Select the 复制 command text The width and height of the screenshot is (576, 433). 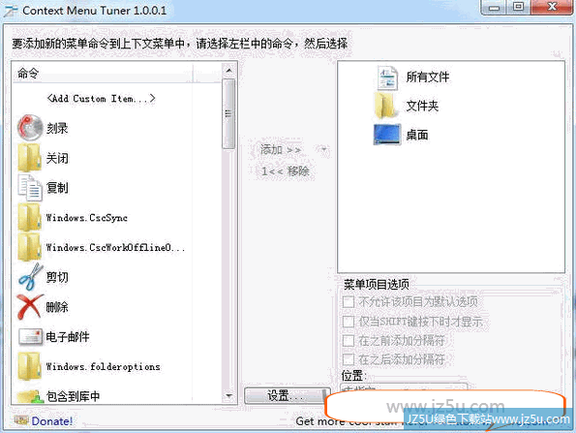[57, 188]
